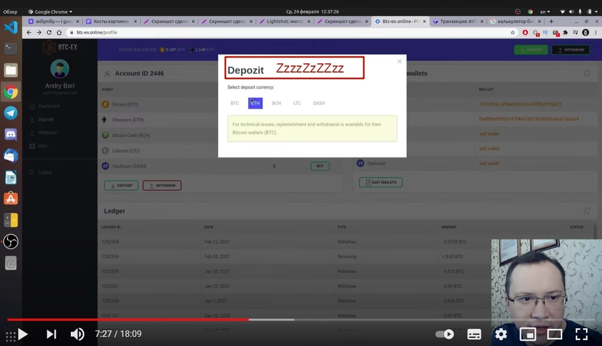Click WITHDRAW button in header
The height and width of the screenshot is (346, 602).
click(x=571, y=49)
